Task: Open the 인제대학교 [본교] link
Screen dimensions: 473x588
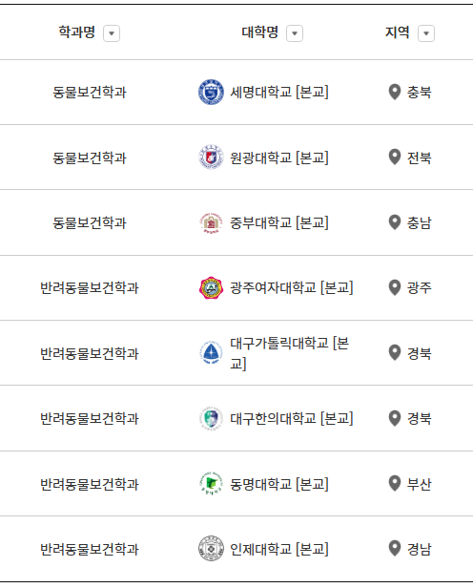Action: coord(279,549)
